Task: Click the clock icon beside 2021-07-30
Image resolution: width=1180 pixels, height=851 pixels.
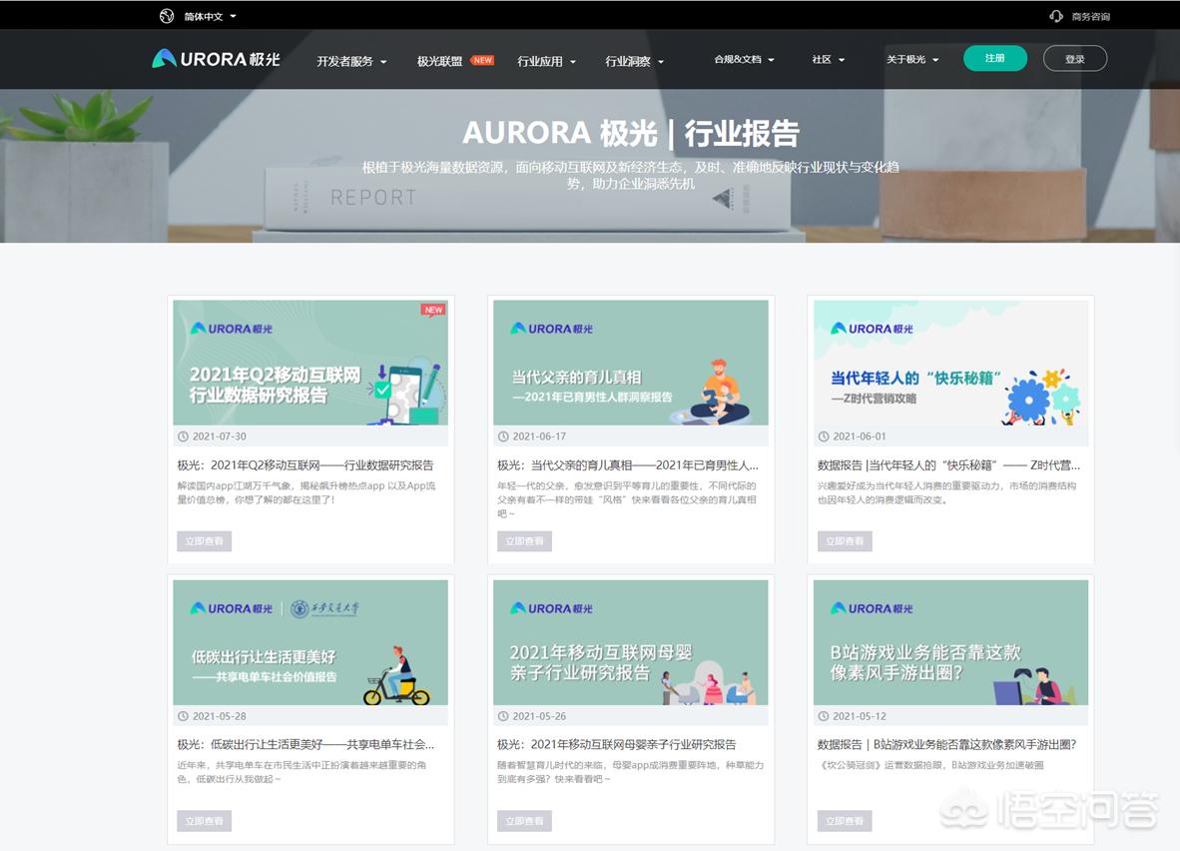Action: [183, 436]
